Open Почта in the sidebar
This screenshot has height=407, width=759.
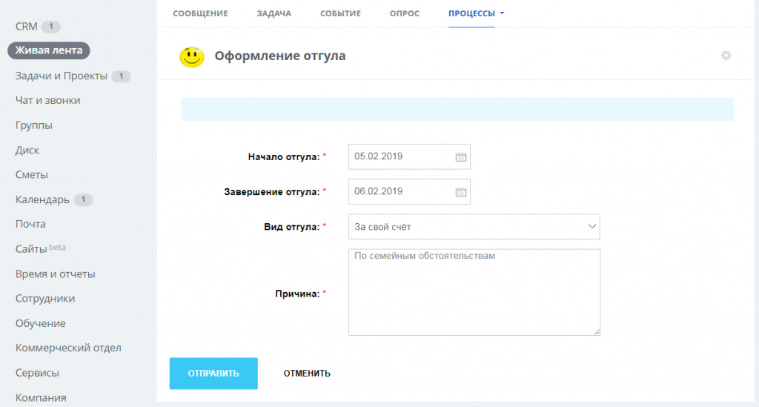pyautogui.click(x=30, y=224)
